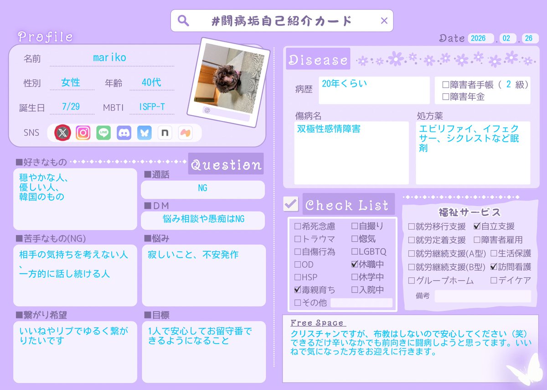Uncheck 自立支援 under 福祉サービス
This screenshot has height=390, width=547.
pos(477,226)
